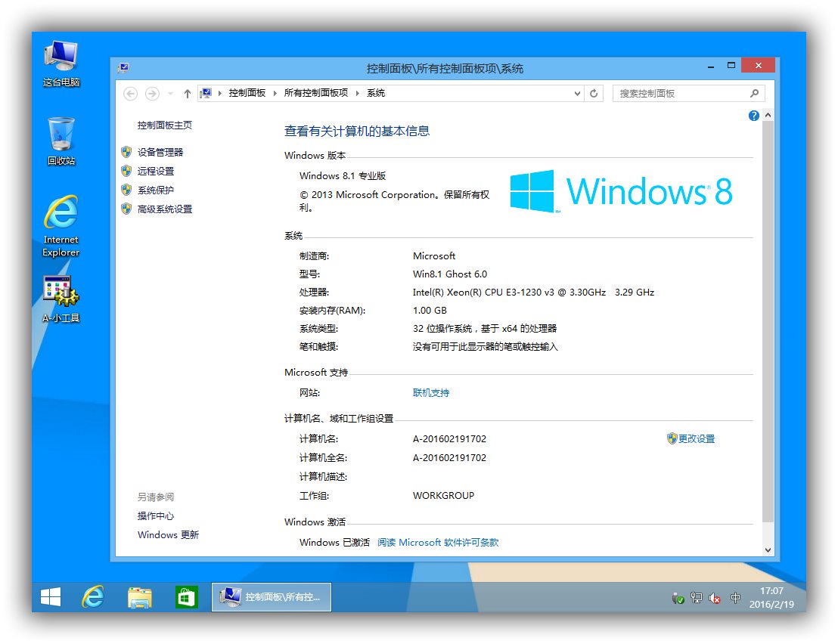Read the 阅读 Microsoft 软件许可条款 link
This screenshot has width=838, height=644.
point(438,542)
